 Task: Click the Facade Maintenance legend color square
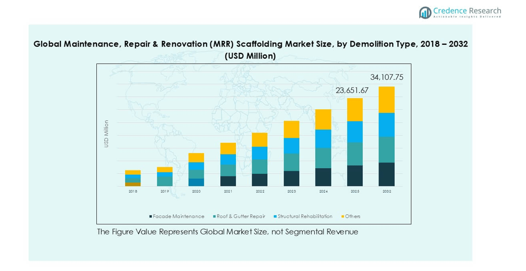pos(150,217)
